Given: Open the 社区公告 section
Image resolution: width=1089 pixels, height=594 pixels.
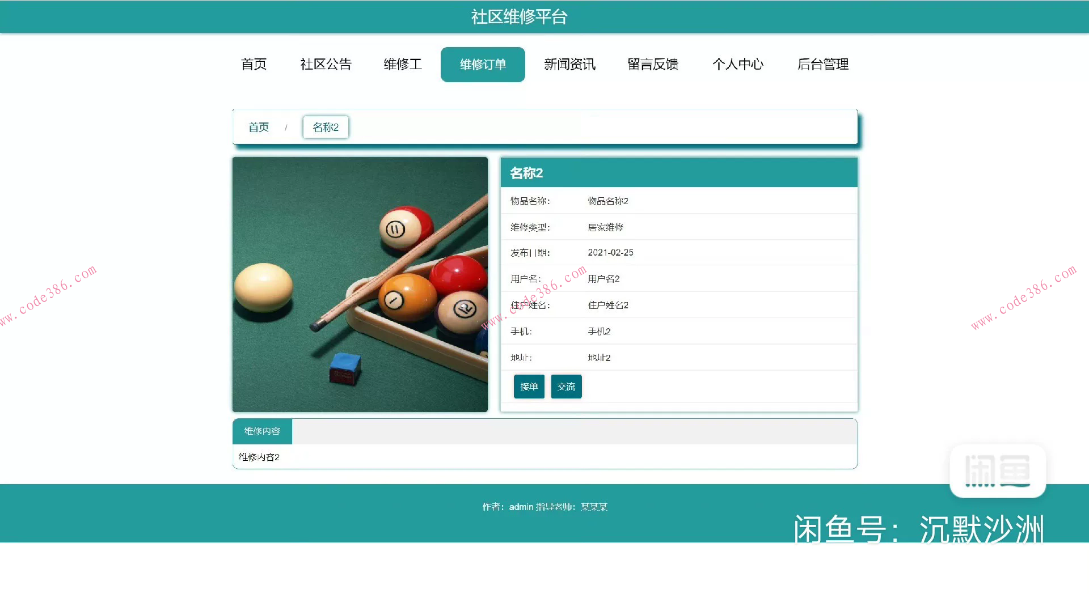Looking at the screenshot, I should coord(326,64).
